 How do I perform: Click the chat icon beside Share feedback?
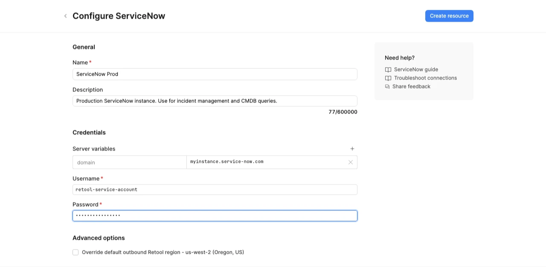click(387, 87)
